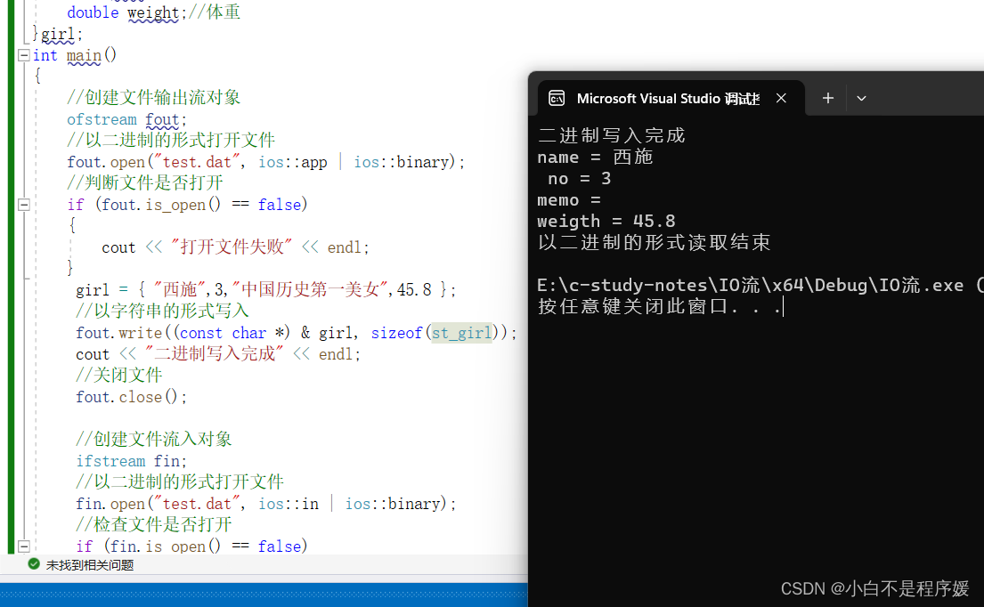Open the terminal tab dropdown chevron
The width and height of the screenshot is (984, 607).
[x=861, y=98]
